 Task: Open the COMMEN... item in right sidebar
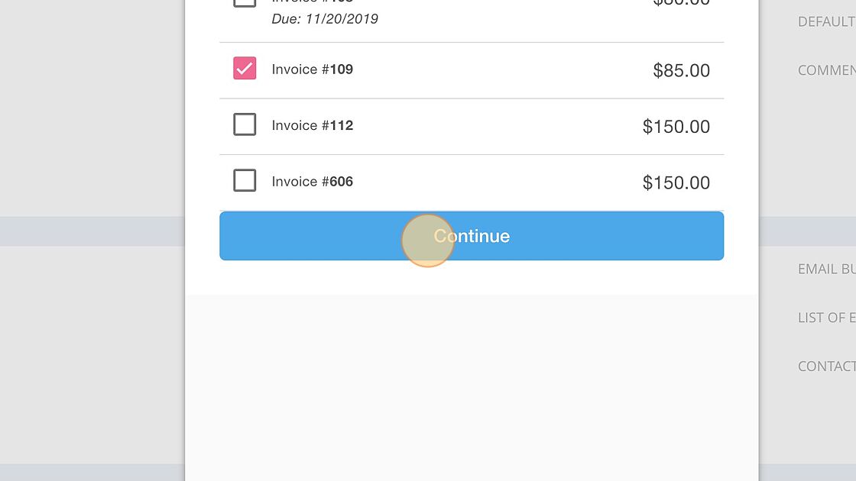click(826, 70)
